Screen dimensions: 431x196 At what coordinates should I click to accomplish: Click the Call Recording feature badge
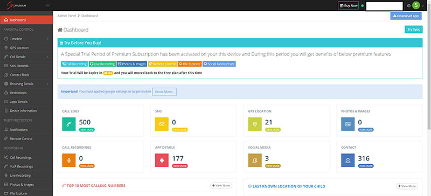point(74,64)
